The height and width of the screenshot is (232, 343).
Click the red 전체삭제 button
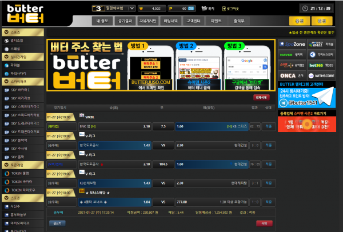[x=261, y=98]
